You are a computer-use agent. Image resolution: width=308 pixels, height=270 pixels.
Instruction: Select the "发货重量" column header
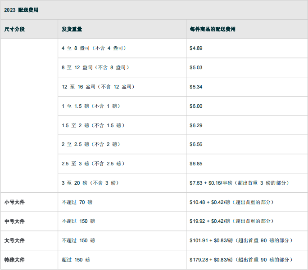tap(72, 29)
